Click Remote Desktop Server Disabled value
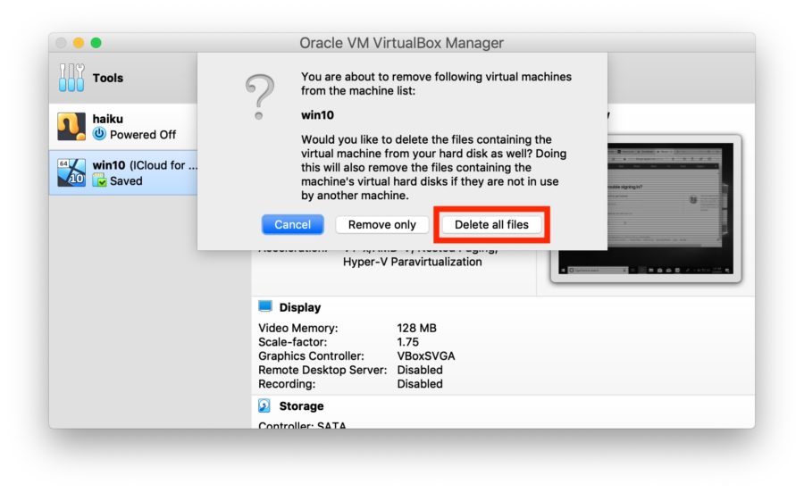This screenshot has height=493, width=804. pos(420,370)
